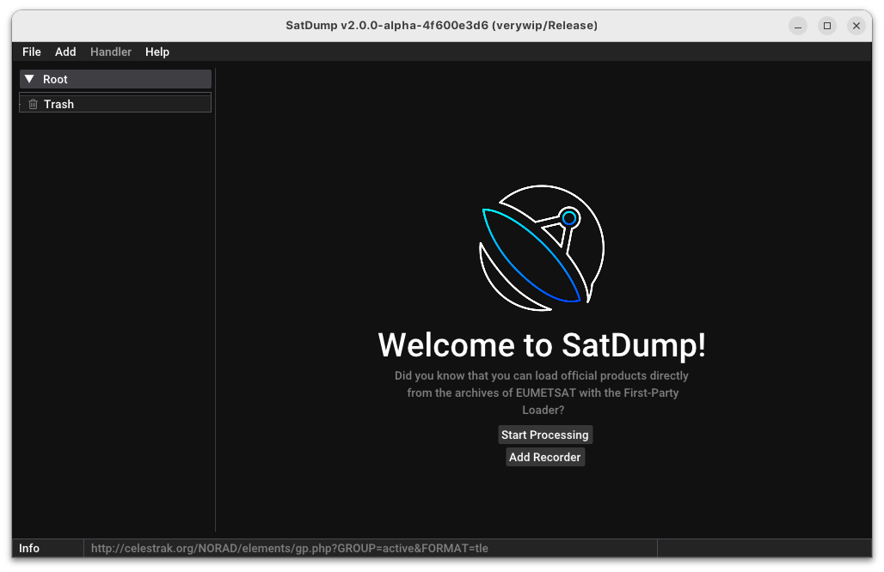The width and height of the screenshot is (884, 572).
Task: Select the Trash entry in sidebar
Action: click(59, 104)
